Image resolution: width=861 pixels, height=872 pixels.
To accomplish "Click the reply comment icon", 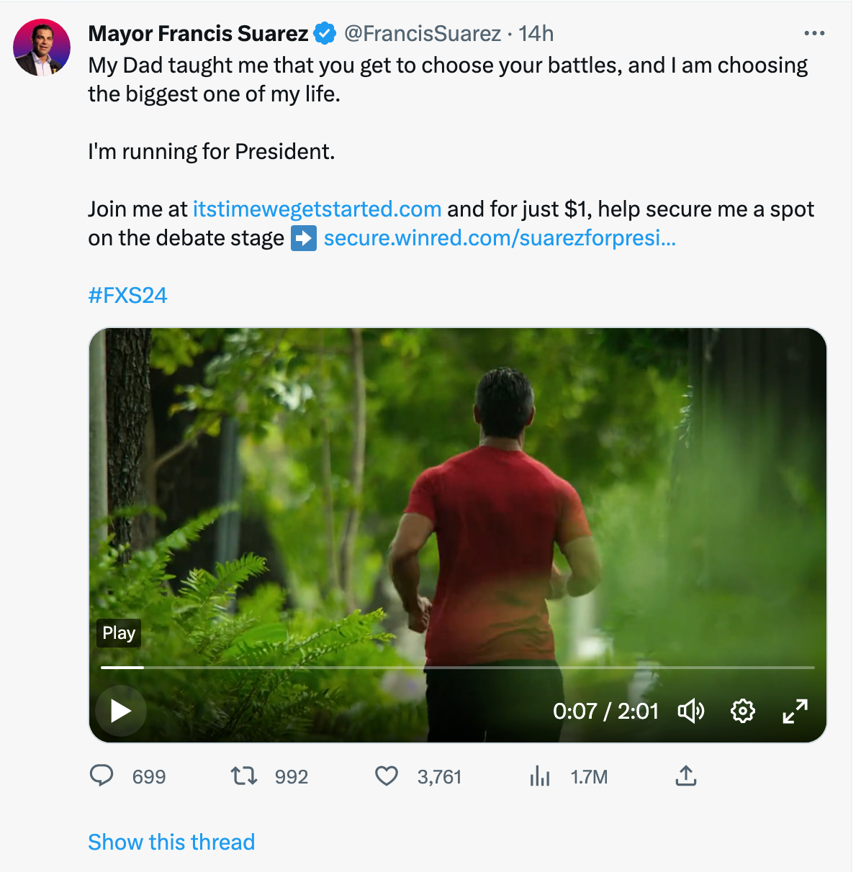I will (x=102, y=776).
